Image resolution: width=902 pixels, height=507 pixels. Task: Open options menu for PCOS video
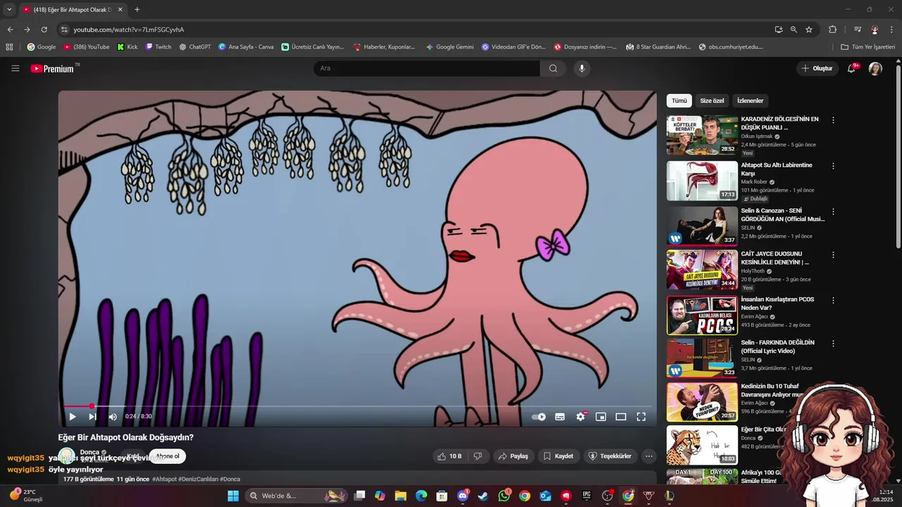[x=833, y=300]
